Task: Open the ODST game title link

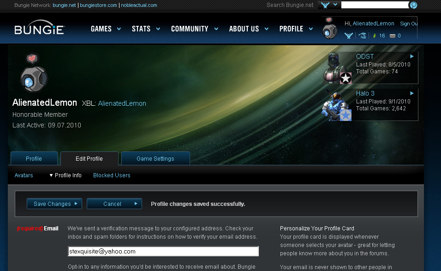Action: [x=365, y=57]
